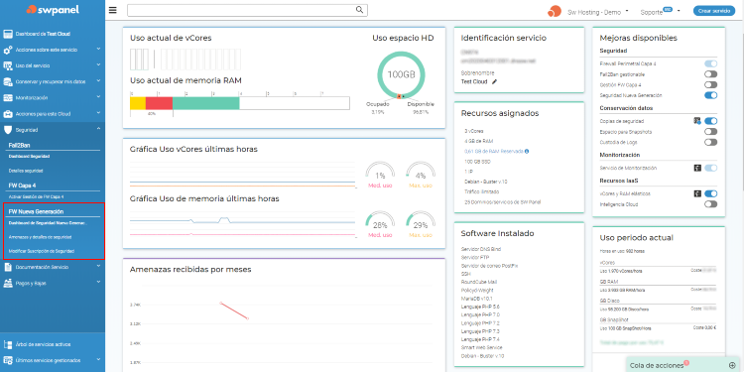Click the Últimos servicios gestionados icon
The height and width of the screenshot is (372, 744).
point(7,360)
